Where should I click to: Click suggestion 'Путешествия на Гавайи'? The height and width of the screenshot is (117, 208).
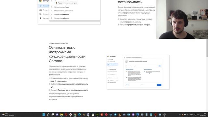click(x=62, y=7)
